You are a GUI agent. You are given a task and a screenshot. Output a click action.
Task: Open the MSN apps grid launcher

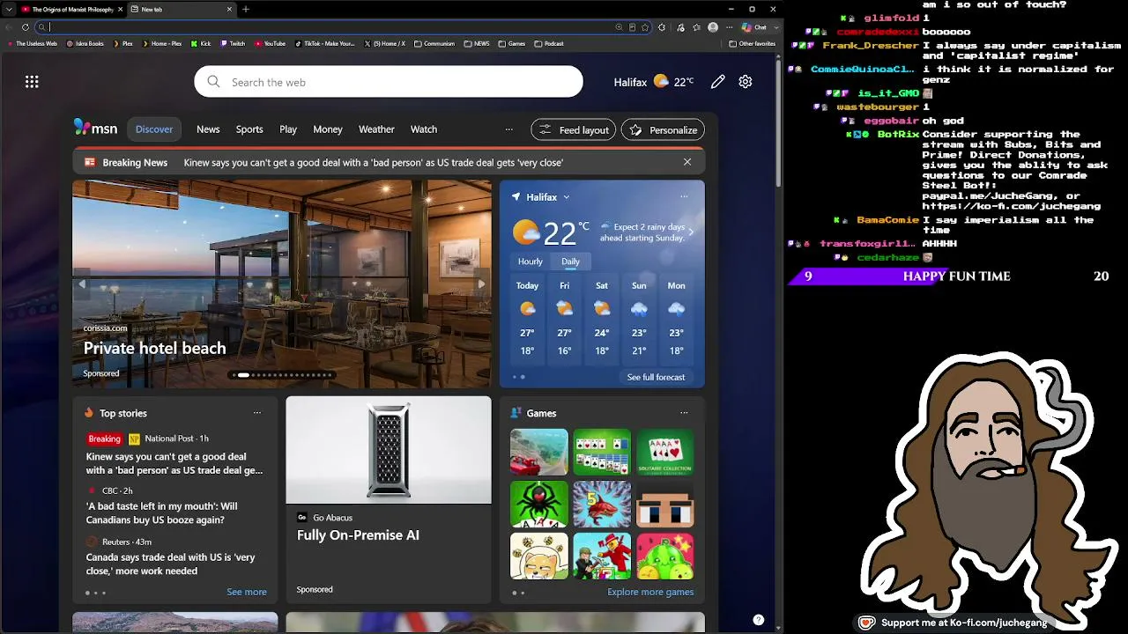[32, 82]
